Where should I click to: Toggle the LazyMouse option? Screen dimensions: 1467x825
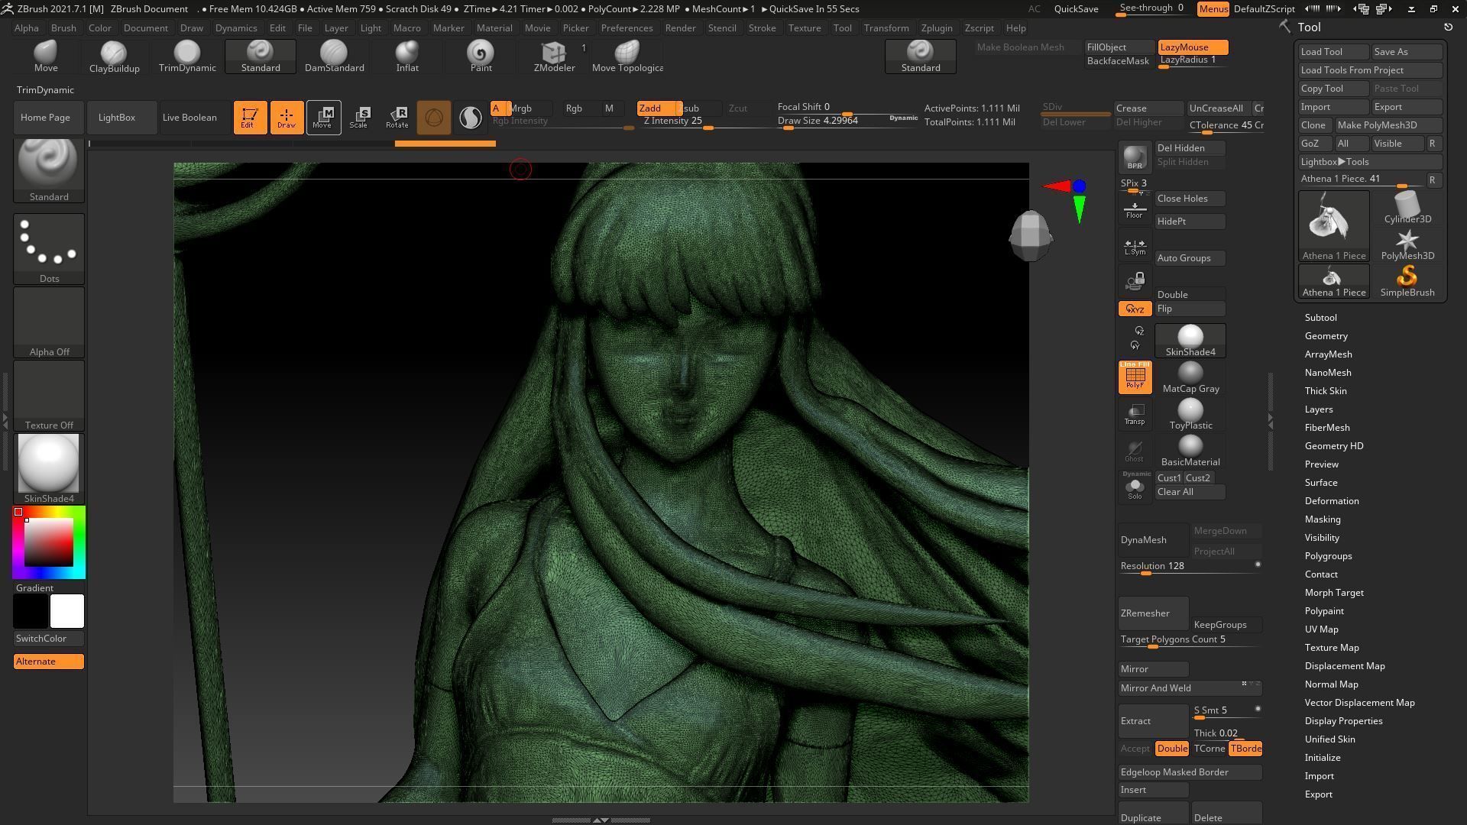pyautogui.click(x=1193, y=47)
